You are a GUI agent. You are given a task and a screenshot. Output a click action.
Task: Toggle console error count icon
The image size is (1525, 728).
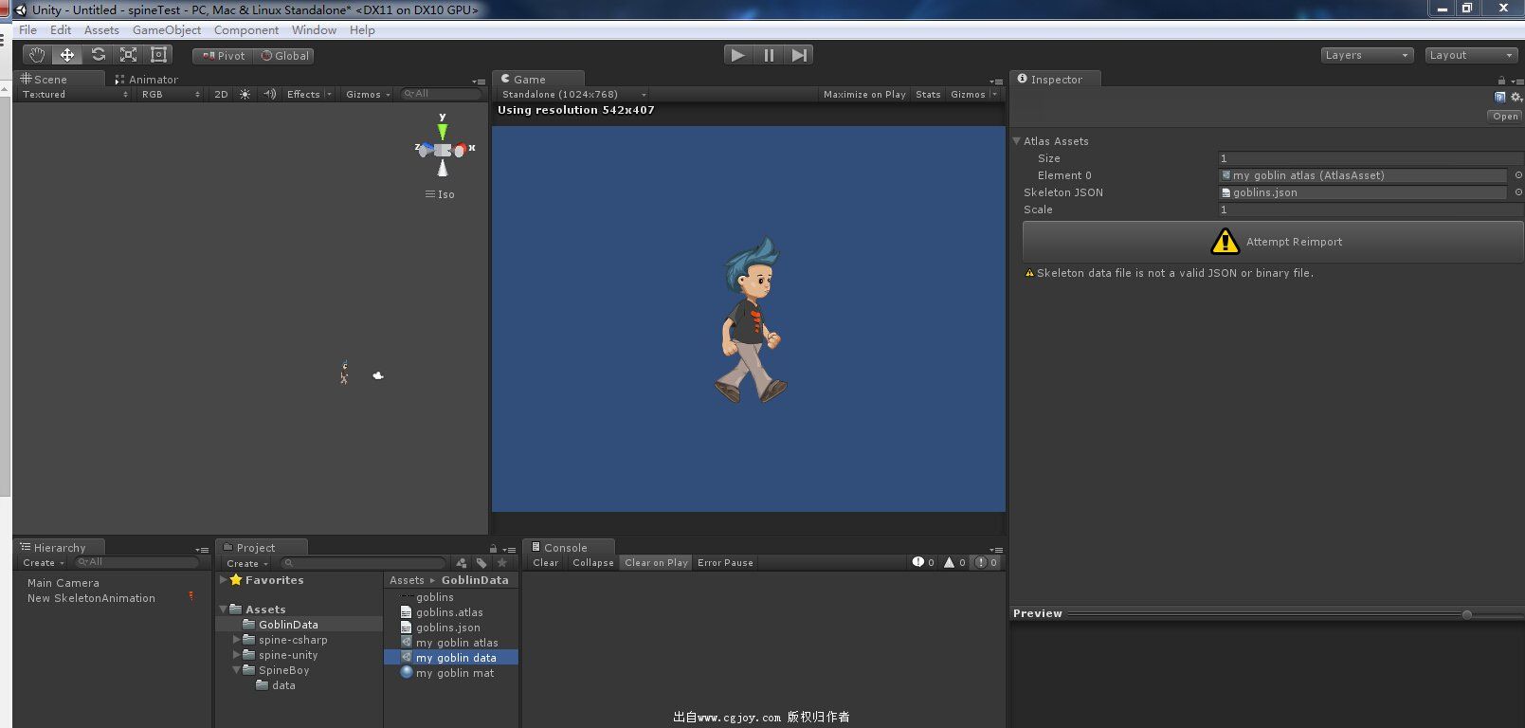[x=987, y=562]
